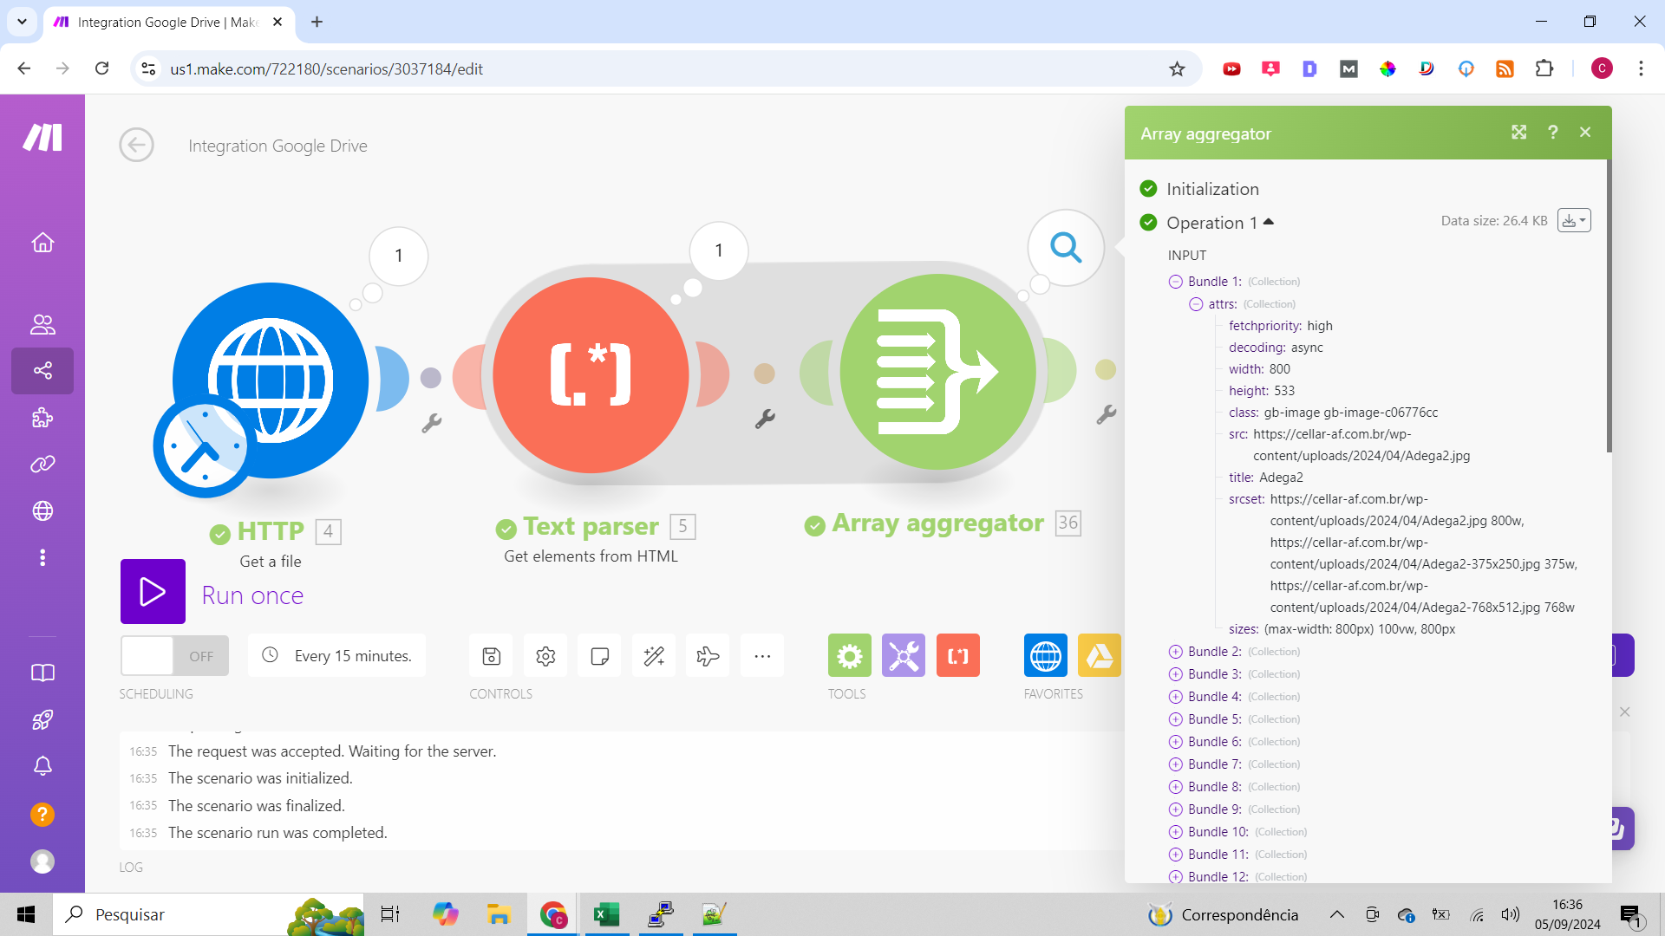This screenshot has width=1665, height=936.
Task: Select Google Drive favorites icon
Action: click(x=1099, y=656)
